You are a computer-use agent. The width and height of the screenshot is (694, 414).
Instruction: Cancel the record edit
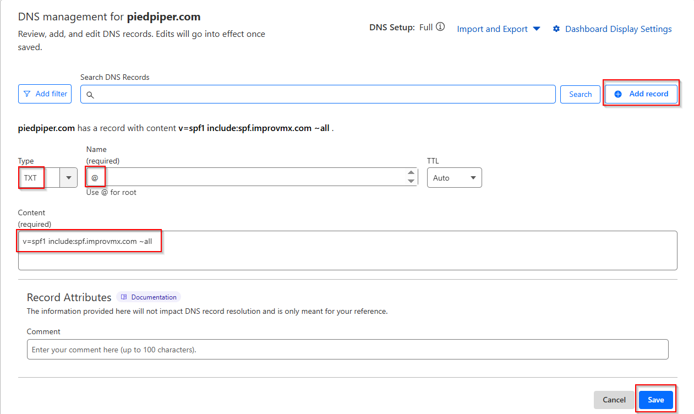point(614,400)
